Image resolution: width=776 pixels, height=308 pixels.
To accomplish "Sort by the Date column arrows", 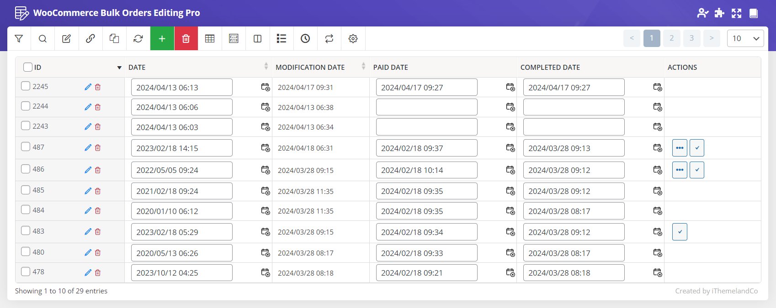I will (x=266, y=67).
